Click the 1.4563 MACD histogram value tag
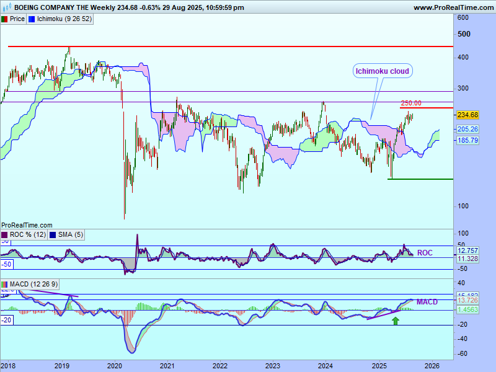The image size is (496, 372). click(468, 309)
